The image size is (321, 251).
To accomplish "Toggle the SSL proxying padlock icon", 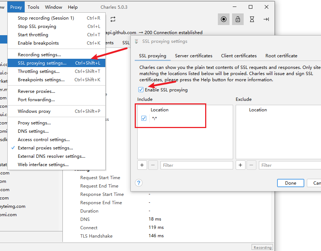I will (238, 19).
